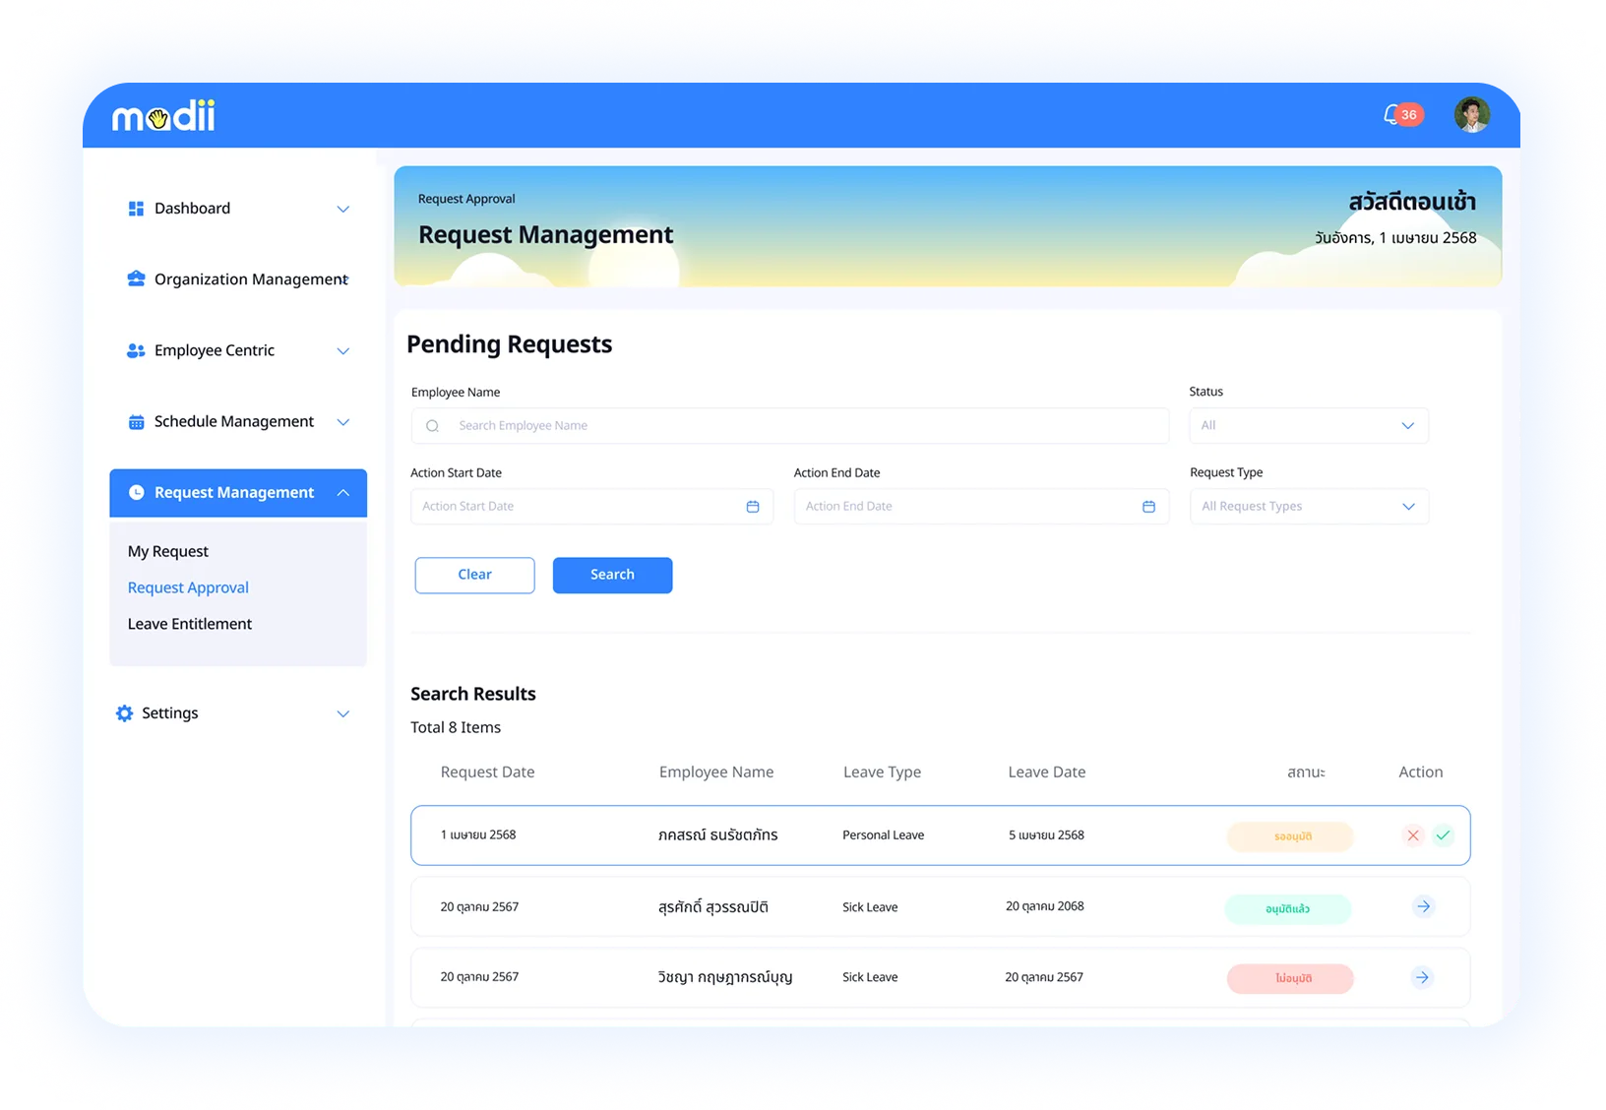The width and height of the screenshot is (1606, 1110).
Task: Open the user profile avatar
Action: (x=1471, y=115)
